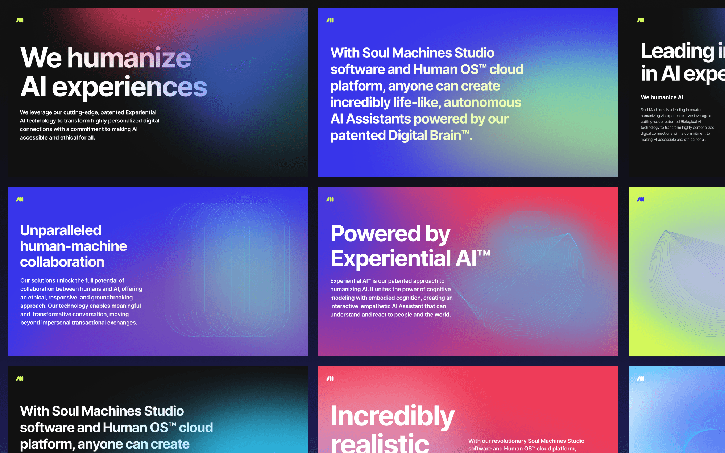Click the 'Incredibly realistic' headline text
The width and height of the screenshot is (725, 453).
pos(392,428)
